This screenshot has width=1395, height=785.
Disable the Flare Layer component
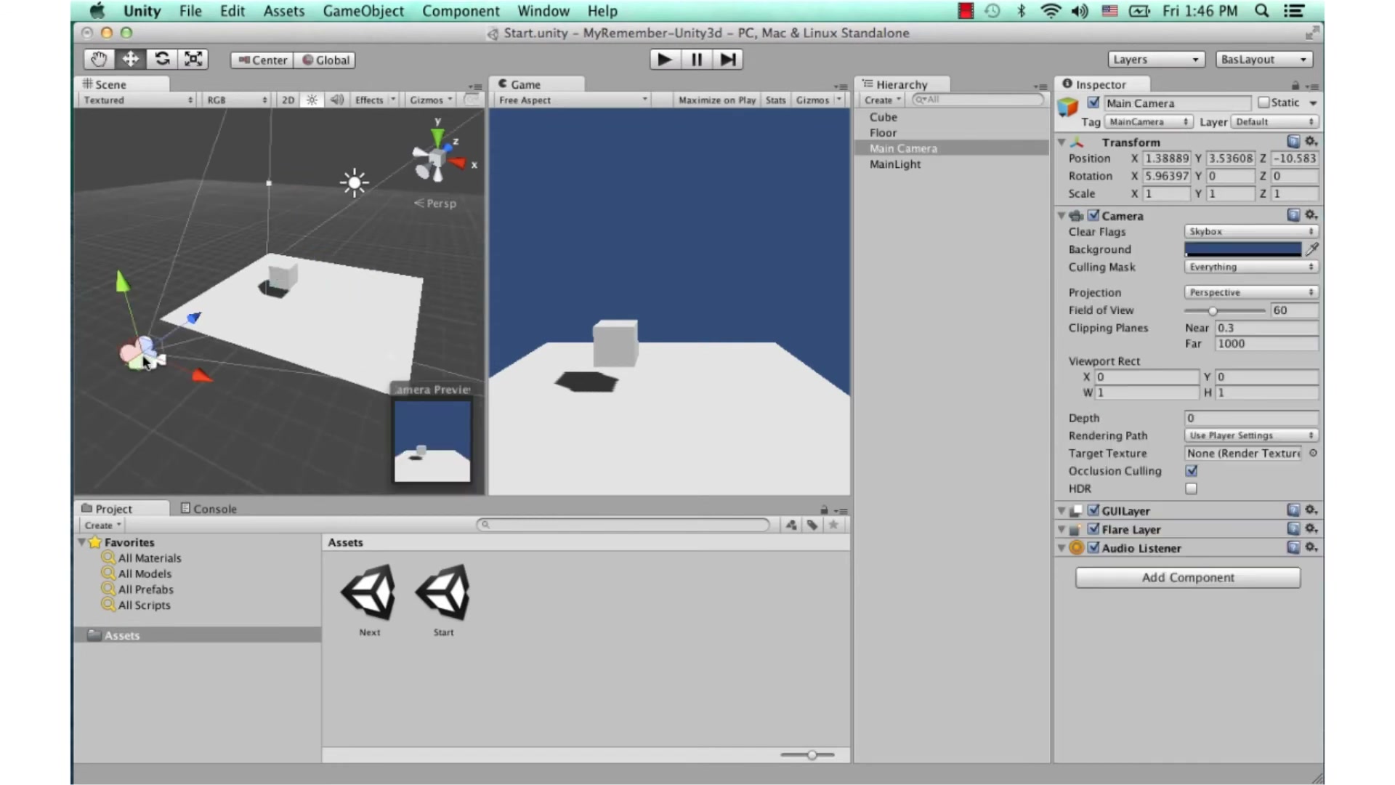[1093, 529]
